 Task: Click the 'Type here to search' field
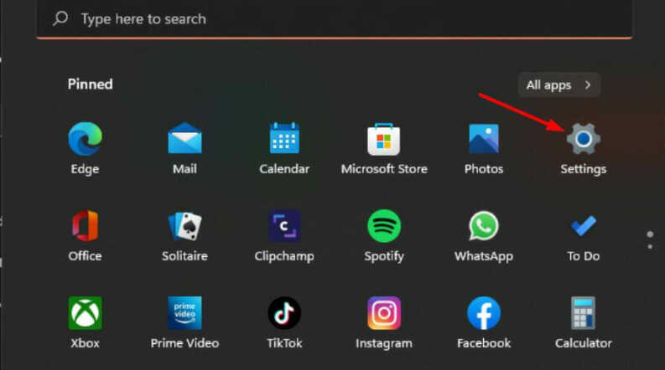[x=335, y=18]
